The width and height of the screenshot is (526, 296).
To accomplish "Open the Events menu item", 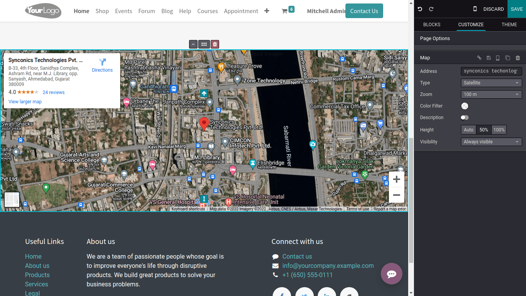I will [x=124, y=11].
